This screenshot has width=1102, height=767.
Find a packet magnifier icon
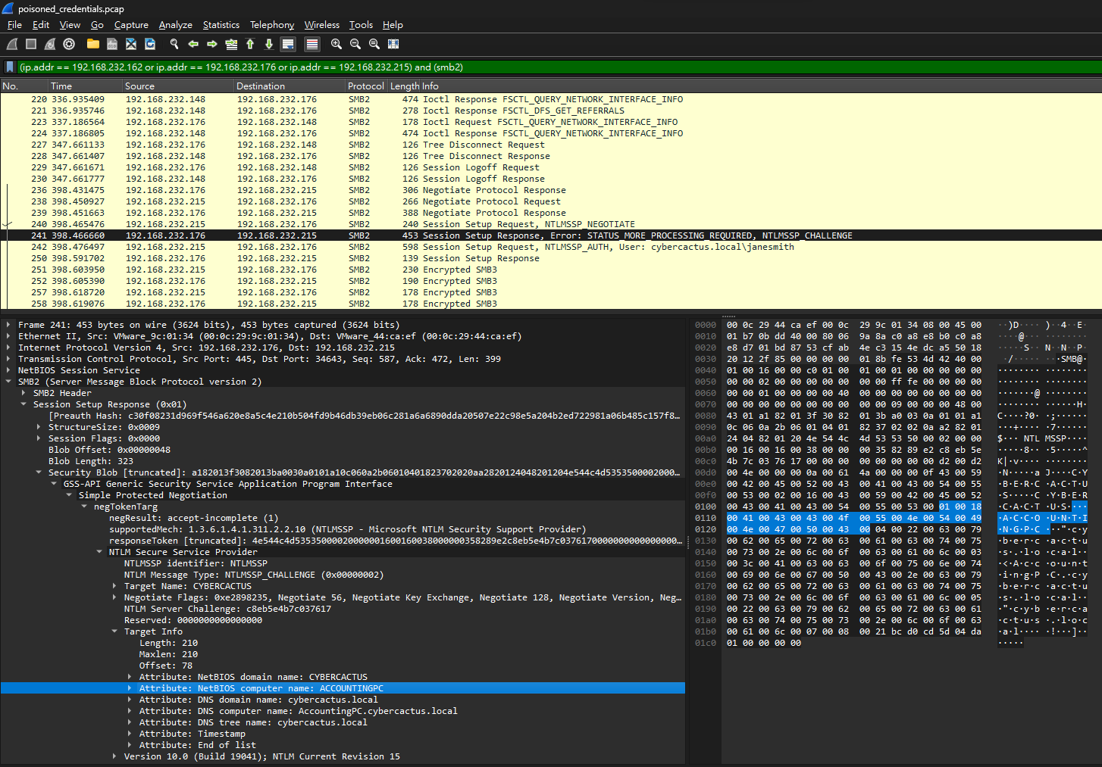pyautogui.click(x=174, y=44)
